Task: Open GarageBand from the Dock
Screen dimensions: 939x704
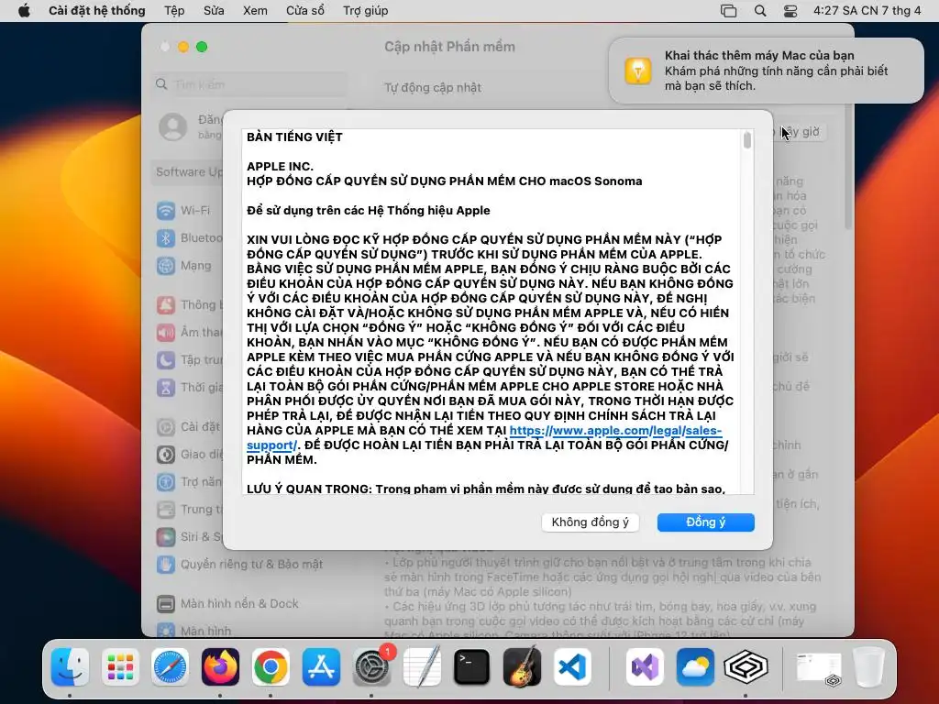Action: [522, 667]
